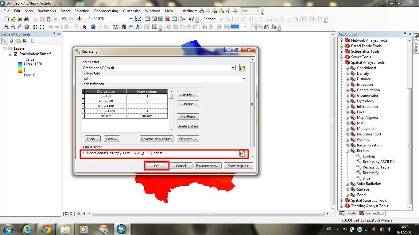
Task: Click the Undo arrow icon
Action: [x=64, y=19]
